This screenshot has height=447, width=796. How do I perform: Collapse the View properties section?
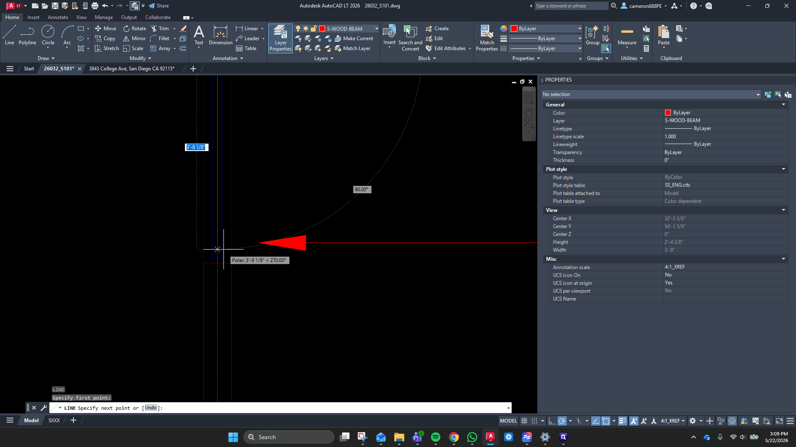coord(784,210)
